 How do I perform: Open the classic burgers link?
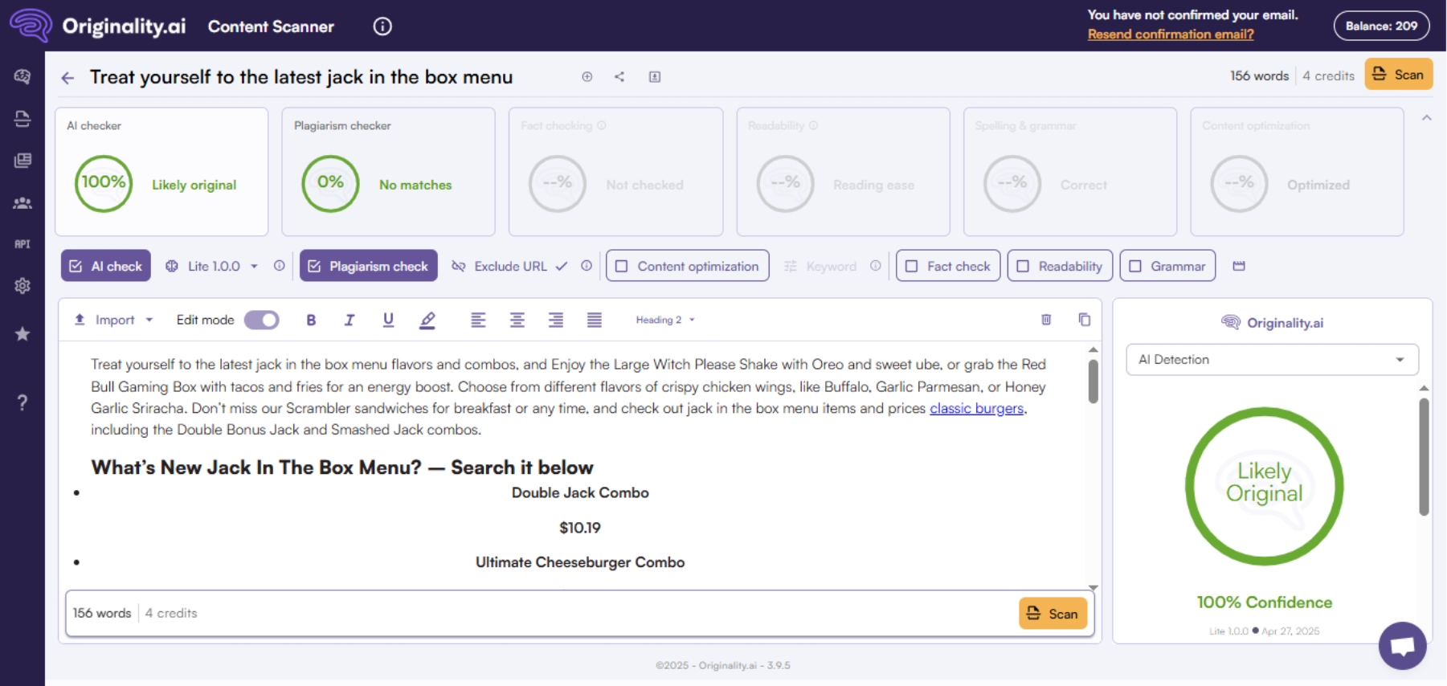tap(976, 408)
